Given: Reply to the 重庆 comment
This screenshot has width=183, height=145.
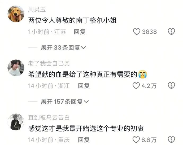Looking at the screenshot, I should tap(84, 140).
